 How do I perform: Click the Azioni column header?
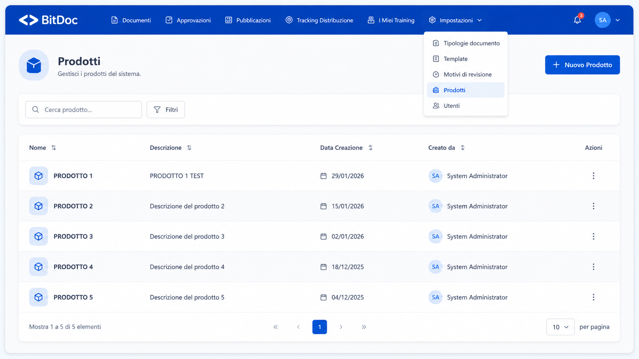(593, 148)
